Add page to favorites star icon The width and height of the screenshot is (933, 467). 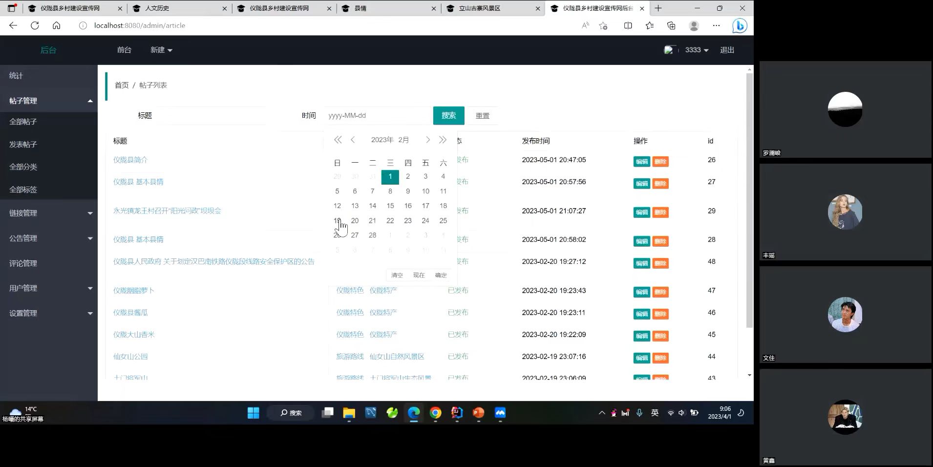603,26
